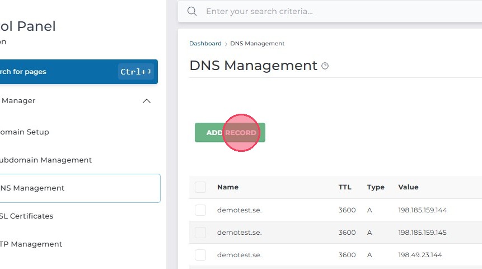Image resolution: width=482 pixels, height=269 pixels.
Task: Click the ADD RECORD button
Action: pos(230,133)
